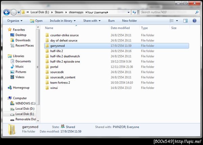Click the Forward navigation arrow
The height and width of the screenshot is (145, 203).
[14, 12]
